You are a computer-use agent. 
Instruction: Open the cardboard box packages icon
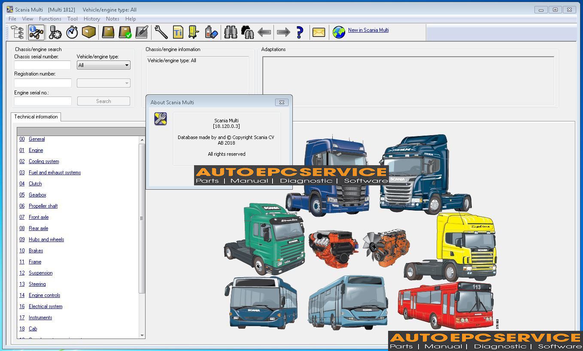pyautogui.click(x=89, y=32)
